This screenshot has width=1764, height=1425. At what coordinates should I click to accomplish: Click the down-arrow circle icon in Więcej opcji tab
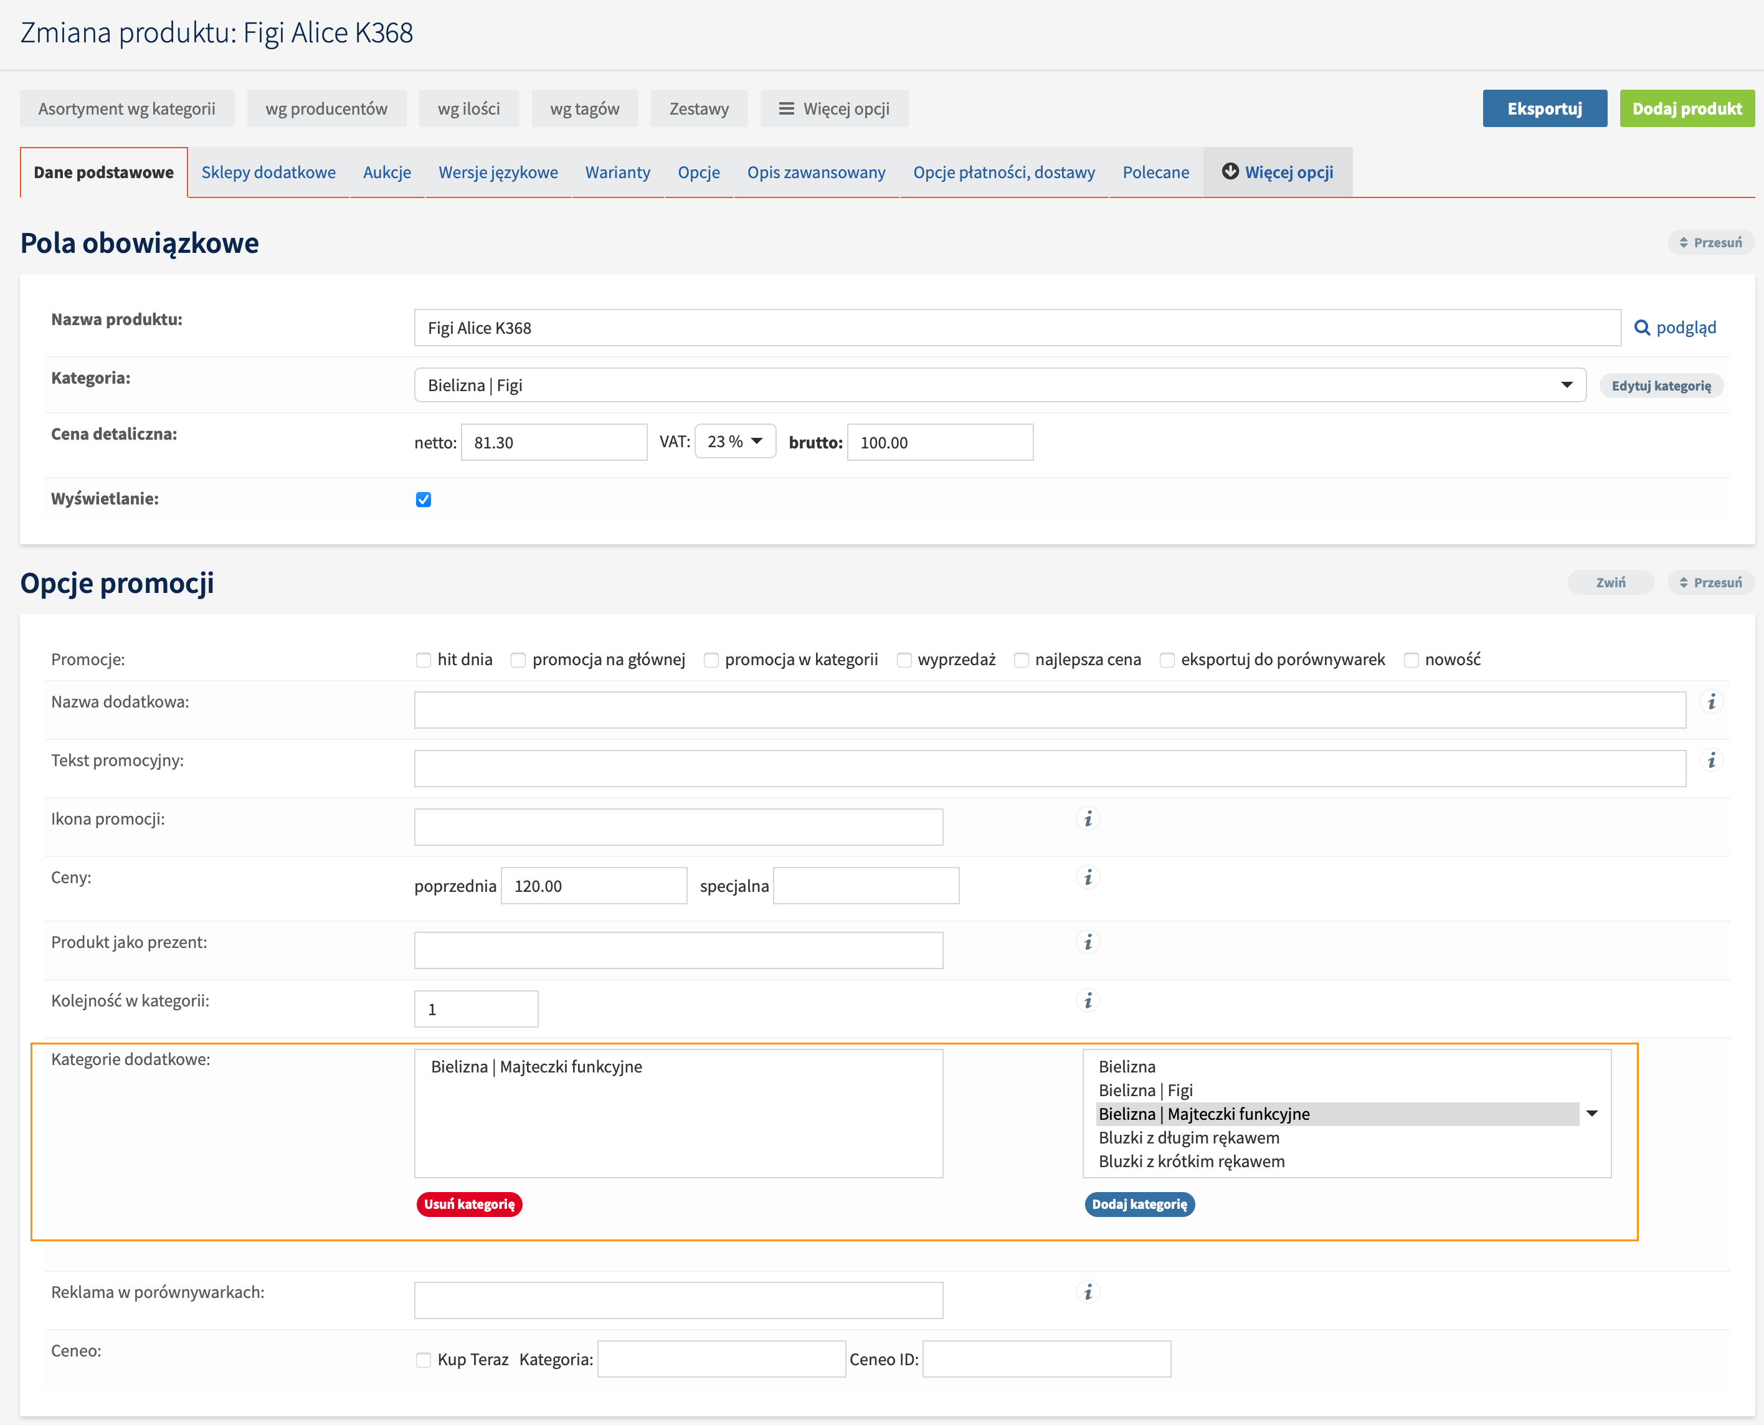coord(1230,171)
